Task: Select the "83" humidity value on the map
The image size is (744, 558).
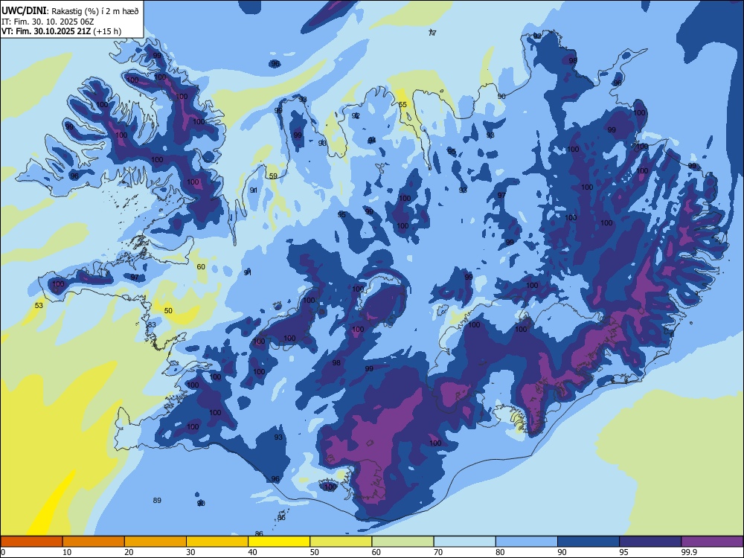Action: [152, 324]
